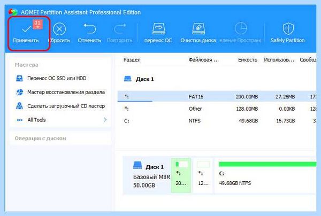Screen dimensions: 321x216
Task: Click the Диск 1 header in partition list
Action: click(145, 79)
